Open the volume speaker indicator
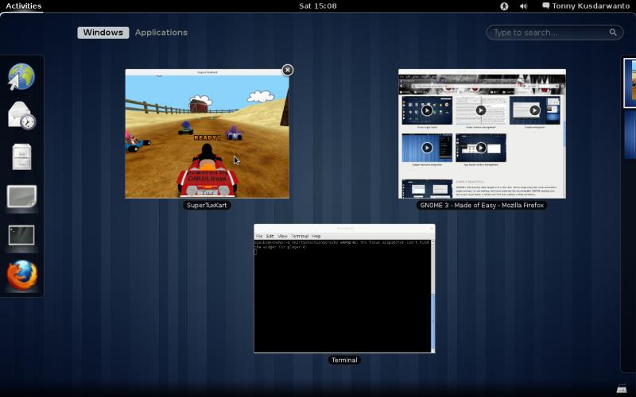636x397 pixels. (523, 6)
